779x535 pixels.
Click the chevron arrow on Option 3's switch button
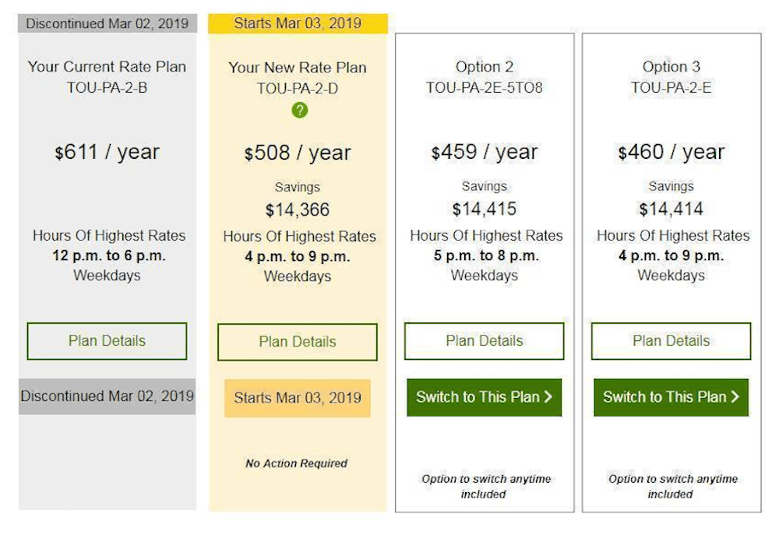coord(735,396)
